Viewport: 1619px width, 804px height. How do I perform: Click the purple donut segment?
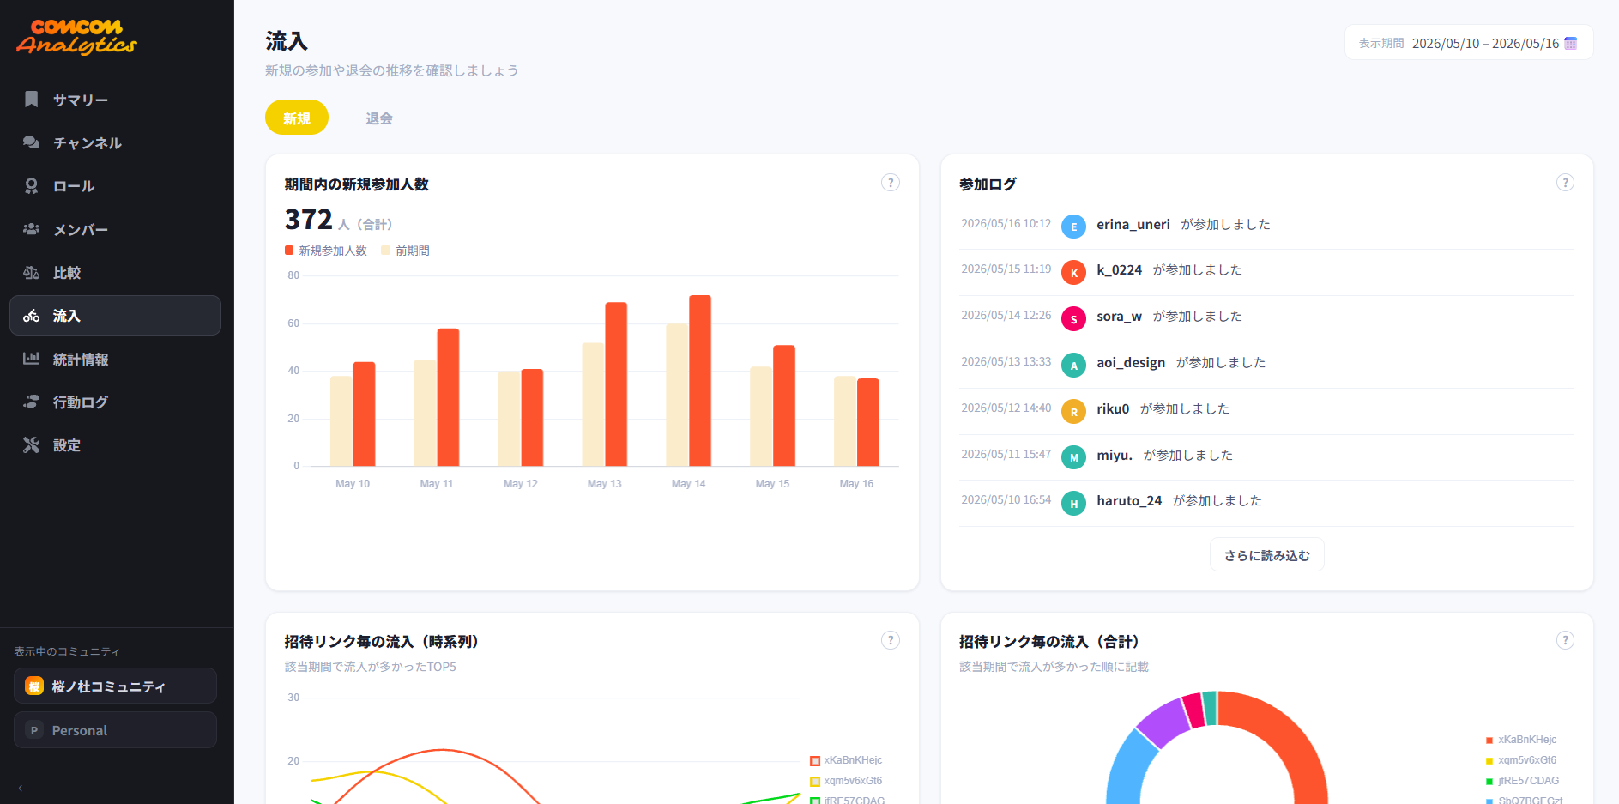[x=1163, y=722]
